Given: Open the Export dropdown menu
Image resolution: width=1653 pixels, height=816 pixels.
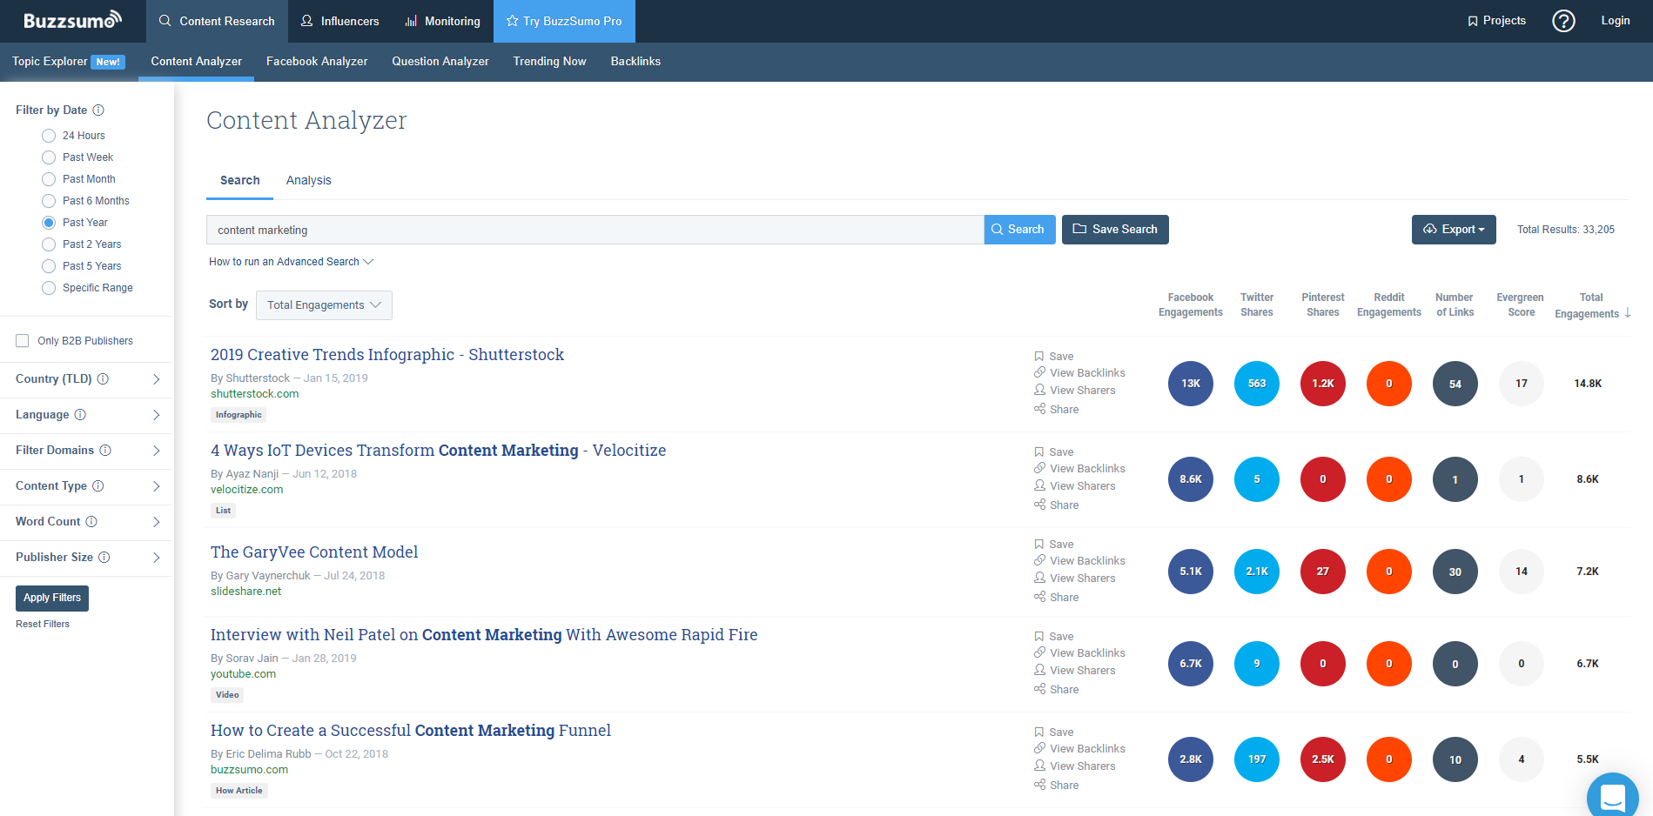Looking at the screenshot, I should [1454, 230].
